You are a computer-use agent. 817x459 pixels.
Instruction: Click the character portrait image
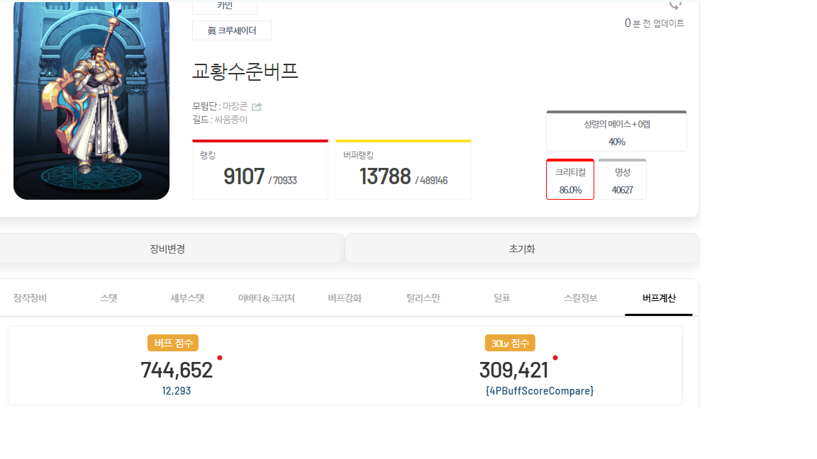pyautogui.click(x=91, y=100)
